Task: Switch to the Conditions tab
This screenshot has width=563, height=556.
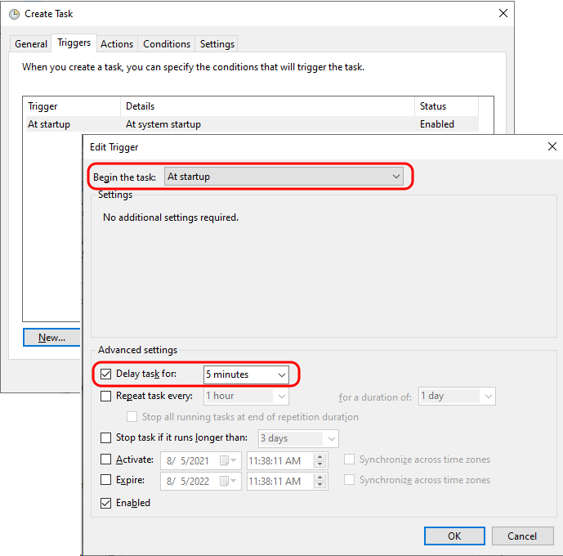Action: [167, 44]
